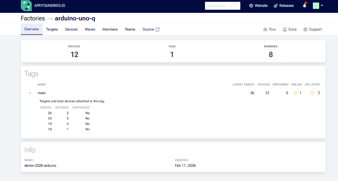Select the main tag name
This screenshot has height=181, width=338.
pyautogui.click(x=42, y=93)
